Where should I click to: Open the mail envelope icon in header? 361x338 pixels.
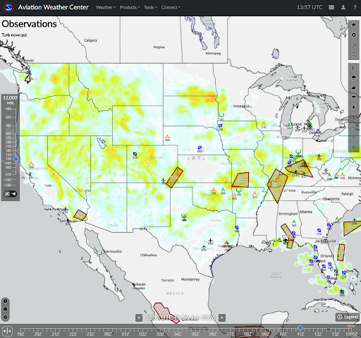331,8
